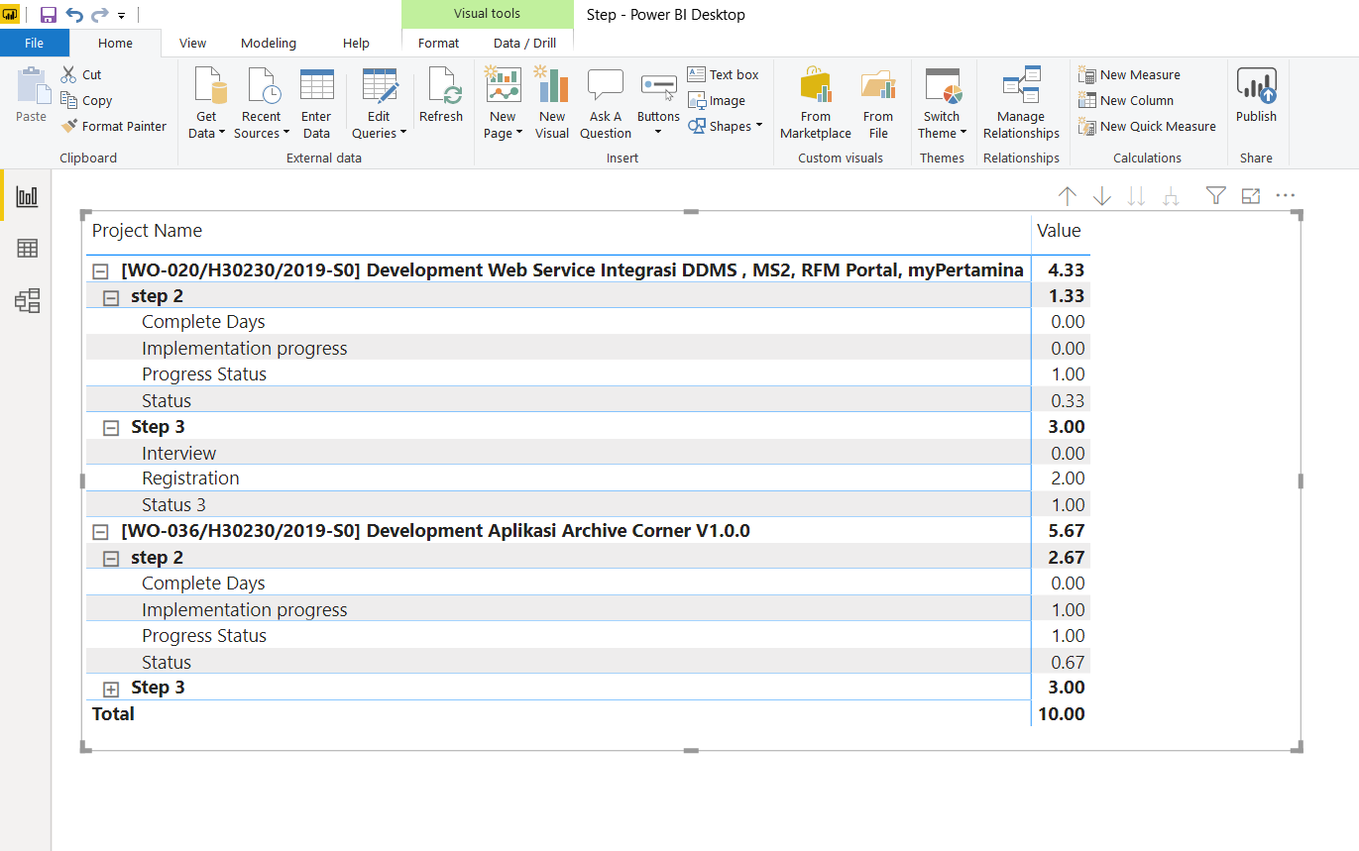The image size is (1359, 851).
Task: Expand the Step 3 row under WO-036
Action: coord(111,689)
